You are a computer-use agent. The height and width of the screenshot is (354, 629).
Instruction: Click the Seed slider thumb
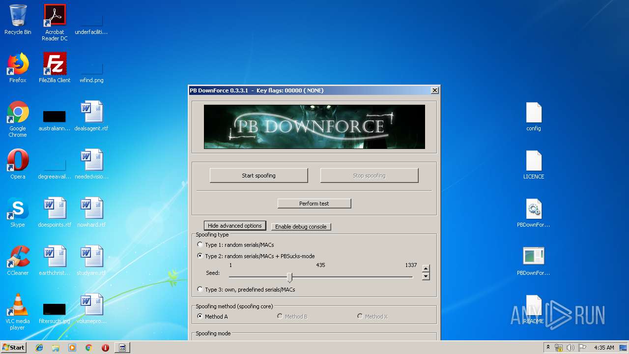(x=289, y=277)
